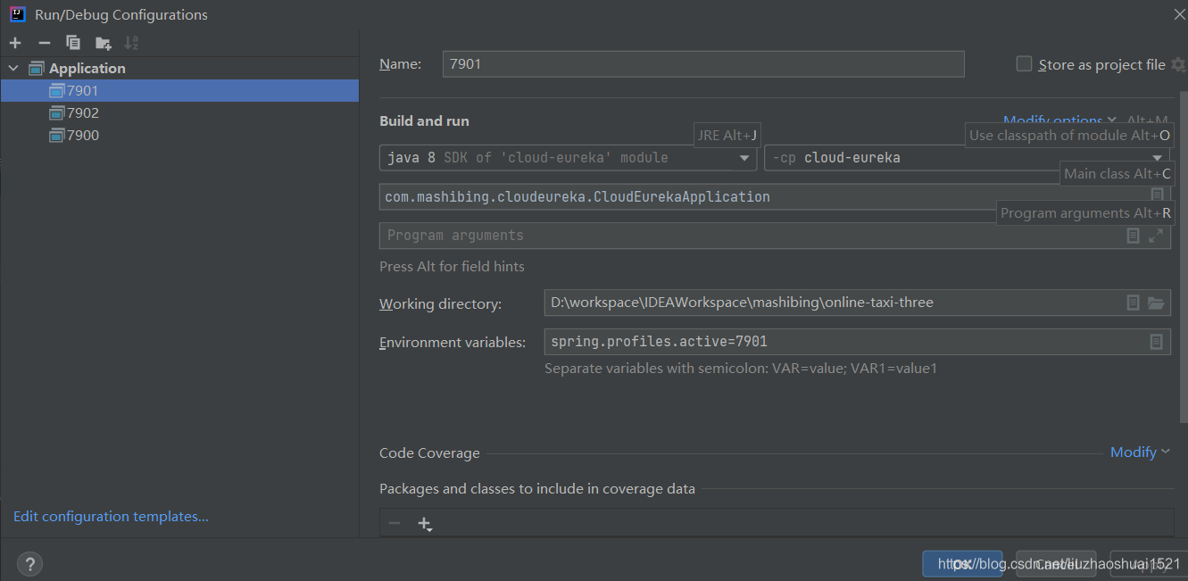1188x581 pixels.
Task: Enable Store as project file
Action: click(x=1023, y=63)
